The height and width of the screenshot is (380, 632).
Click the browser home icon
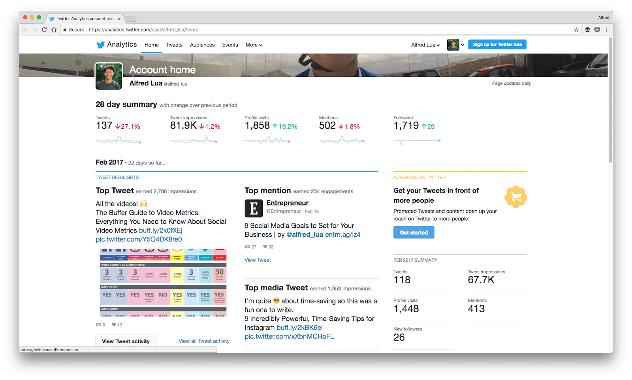point(54,30)
